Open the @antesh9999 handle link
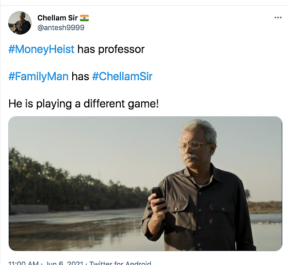 pyautogui.click(x=61, y=28)
